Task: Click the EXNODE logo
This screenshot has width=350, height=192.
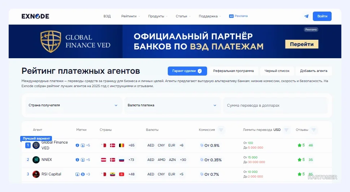Action: [x=35, y=16]
